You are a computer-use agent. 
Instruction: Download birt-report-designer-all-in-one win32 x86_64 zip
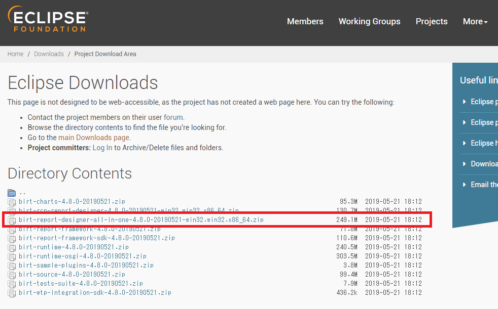(x=141, y=219)
